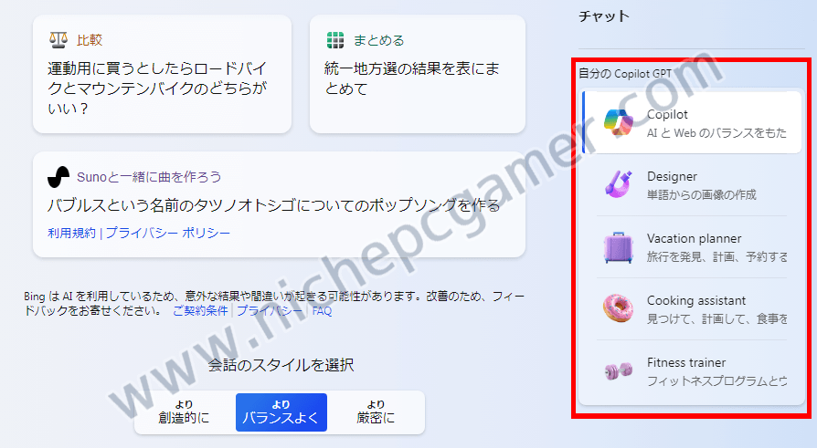Click the purple Designer paintbrush icon
The width and height of the screenshot is (817, 448).
(x=619, y=184)
